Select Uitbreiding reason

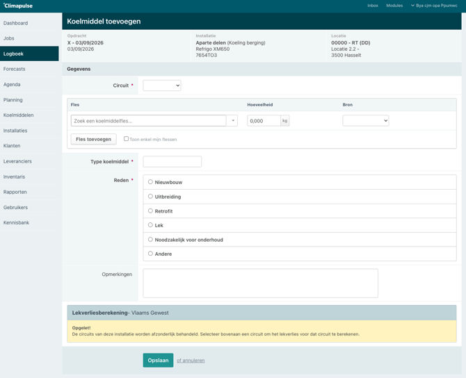(150, 196)
